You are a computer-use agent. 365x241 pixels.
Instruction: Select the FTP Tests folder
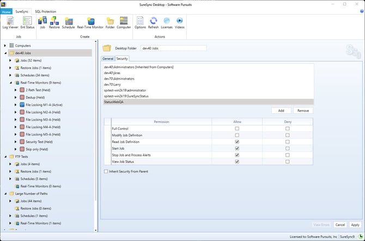(x=21, y=156)
